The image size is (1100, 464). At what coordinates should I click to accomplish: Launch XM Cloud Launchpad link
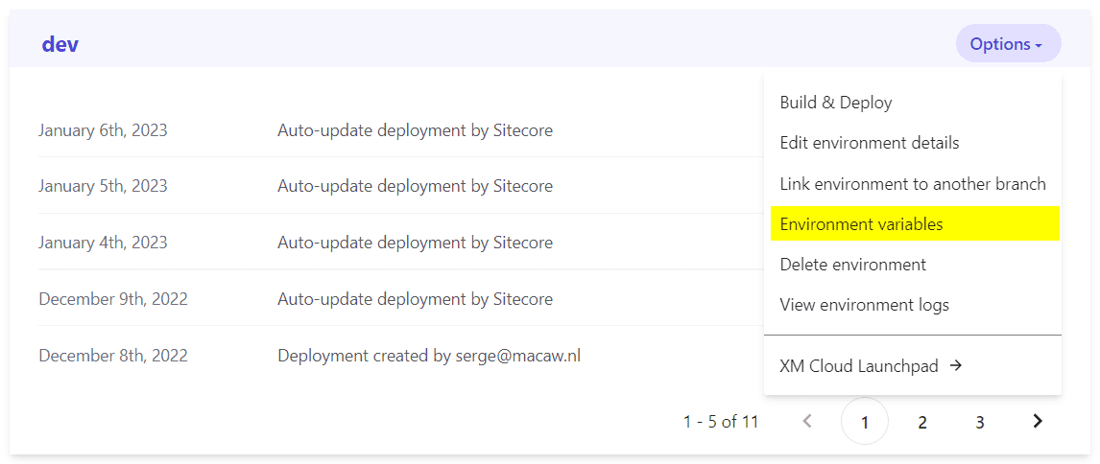coord(859,365)
